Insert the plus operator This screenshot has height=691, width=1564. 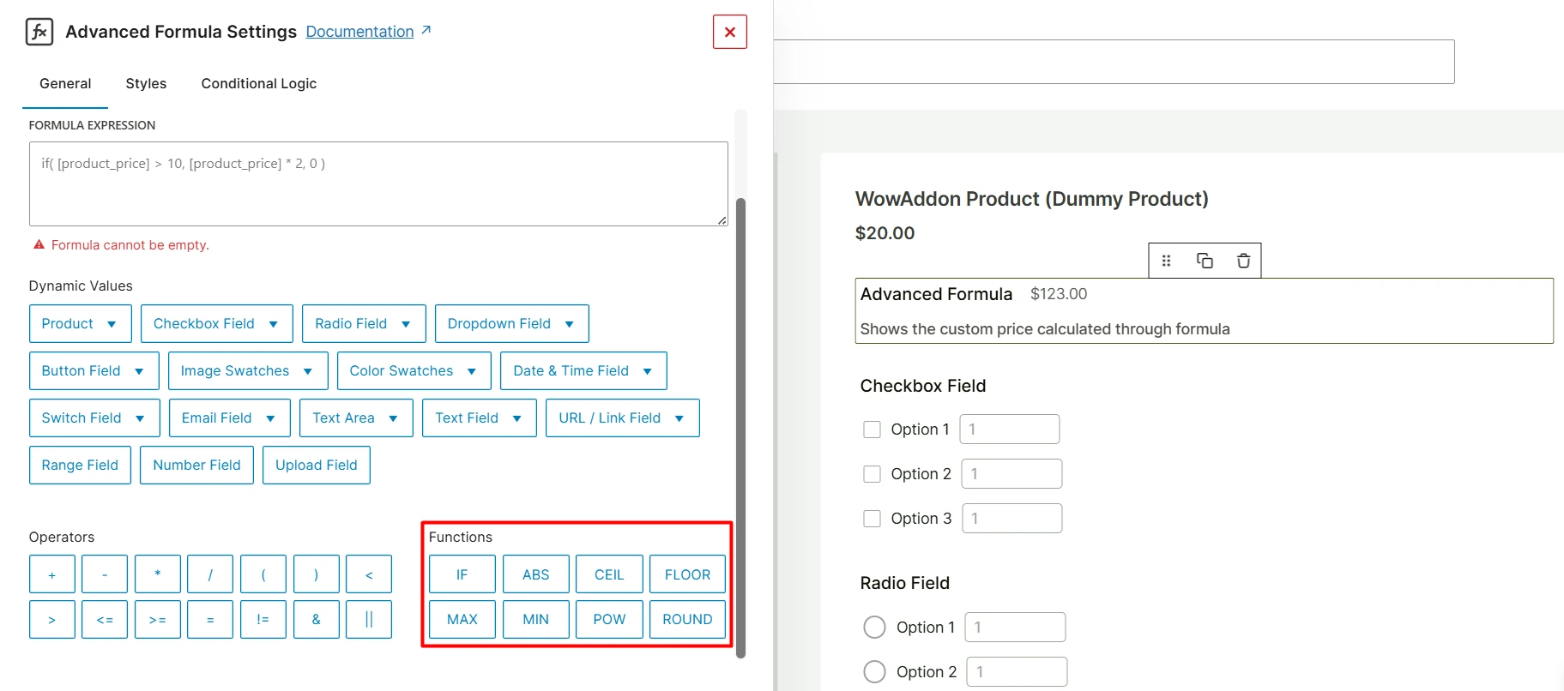52,574
